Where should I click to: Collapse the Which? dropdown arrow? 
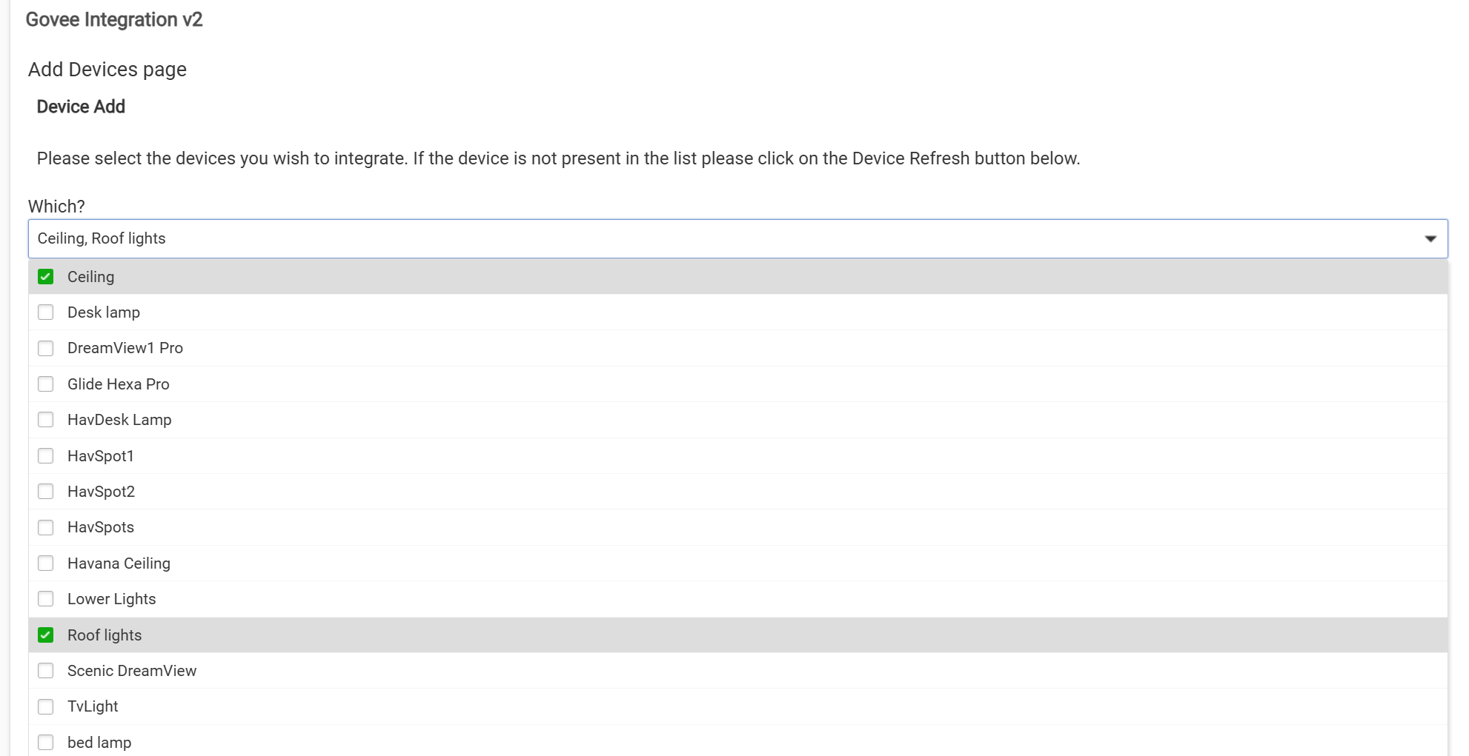pos(1430,238)
